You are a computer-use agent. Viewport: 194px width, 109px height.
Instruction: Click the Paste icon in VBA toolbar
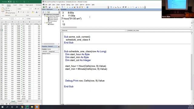point(57,7)
